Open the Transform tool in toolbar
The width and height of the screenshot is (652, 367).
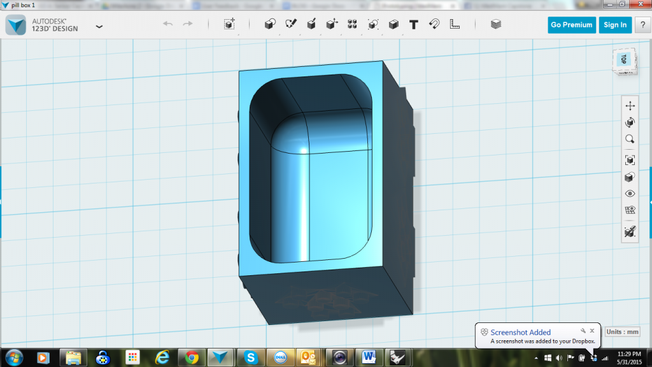pos(229,24)
